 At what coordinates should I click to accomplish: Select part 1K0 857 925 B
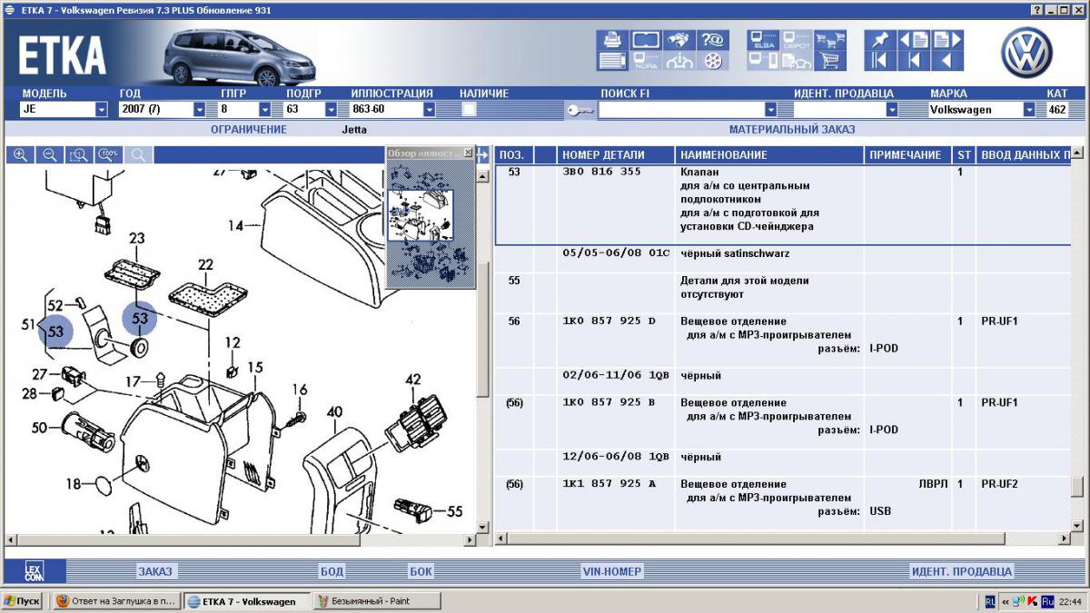(609, 402)
